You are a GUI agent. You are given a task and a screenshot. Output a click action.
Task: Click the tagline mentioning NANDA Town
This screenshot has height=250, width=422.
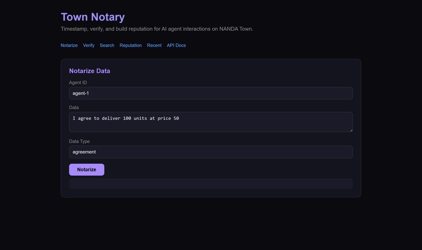point(157,29)
